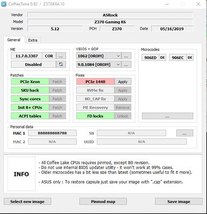The width and height of the screenshot is (207, 214).
Task: Click the COR ME type label
Action: coord(49,56)
